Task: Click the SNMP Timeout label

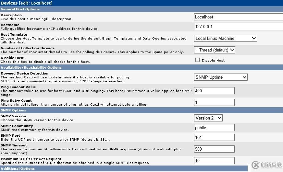Action: [14, 145]
